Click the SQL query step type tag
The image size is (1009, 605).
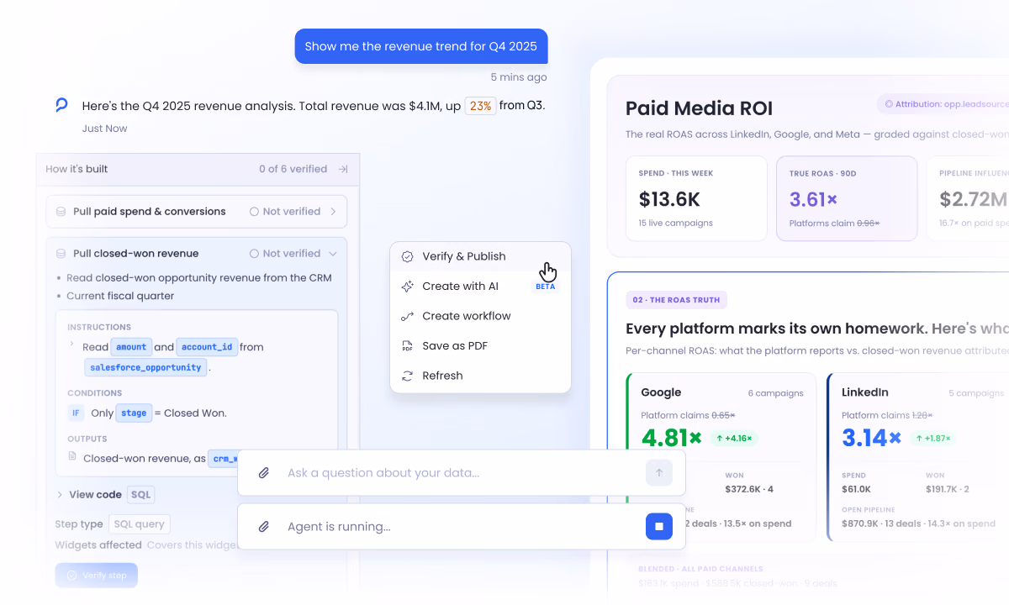139,524
